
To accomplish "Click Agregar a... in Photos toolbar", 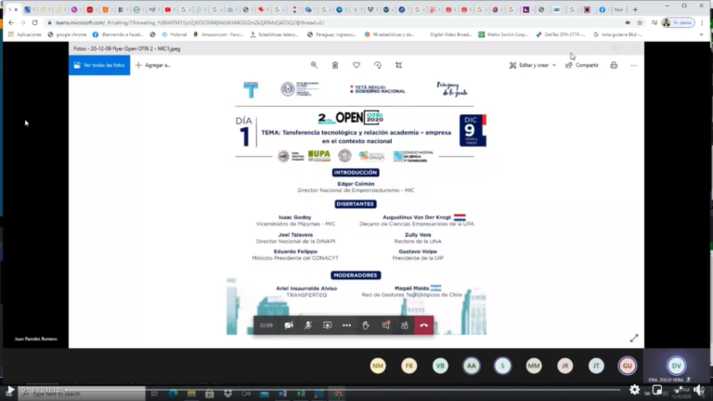I will pyautogui.click(x=153, y=66).
